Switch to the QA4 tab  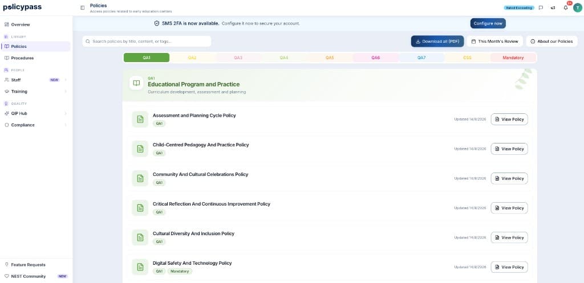click(284, 58)
